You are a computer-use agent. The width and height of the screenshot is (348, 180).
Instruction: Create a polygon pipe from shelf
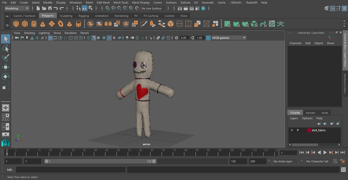pyautogui.click(x=78, y=24)
